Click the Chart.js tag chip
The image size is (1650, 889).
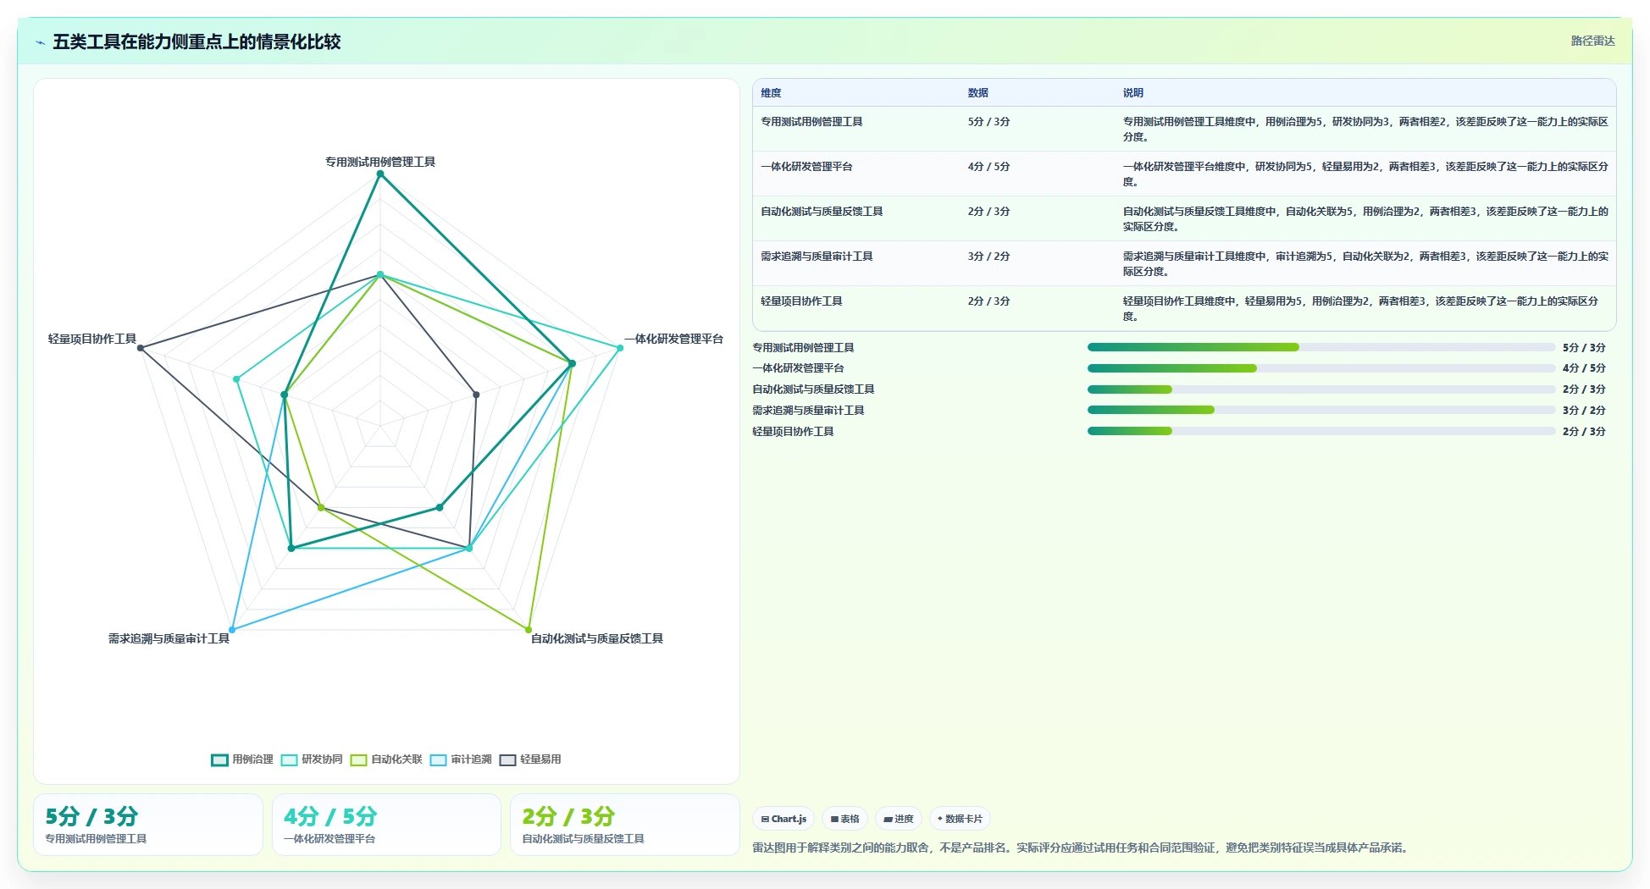pos(783,819)
